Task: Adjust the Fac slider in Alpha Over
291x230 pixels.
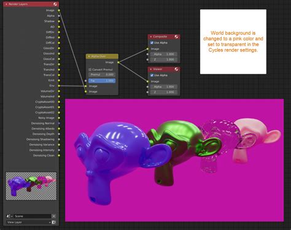Action: click(x=102, y=81)
